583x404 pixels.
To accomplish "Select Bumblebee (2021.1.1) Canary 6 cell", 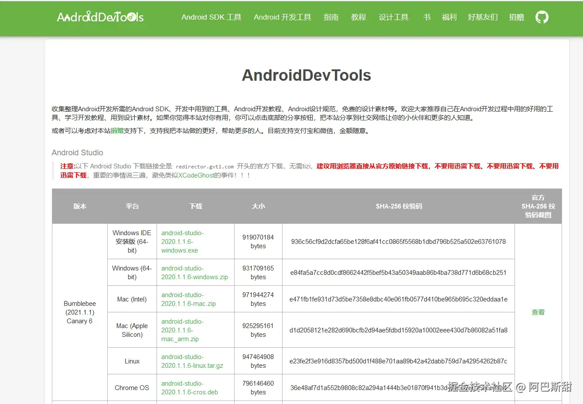I will coord(80,312).
